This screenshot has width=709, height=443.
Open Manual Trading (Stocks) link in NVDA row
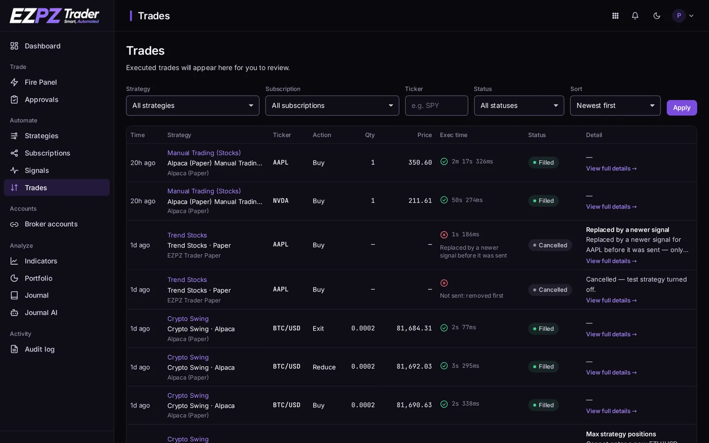click(204, 191)
